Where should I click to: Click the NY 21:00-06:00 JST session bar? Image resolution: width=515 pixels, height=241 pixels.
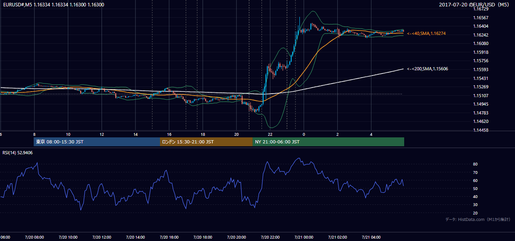point(328,142)
